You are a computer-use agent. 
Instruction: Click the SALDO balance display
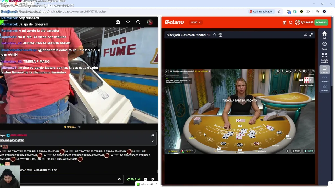coord(172,151)
